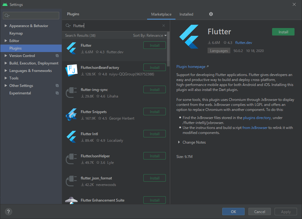Open the plugins gear settings menu
302x219 pixels.
pos(211,14)
